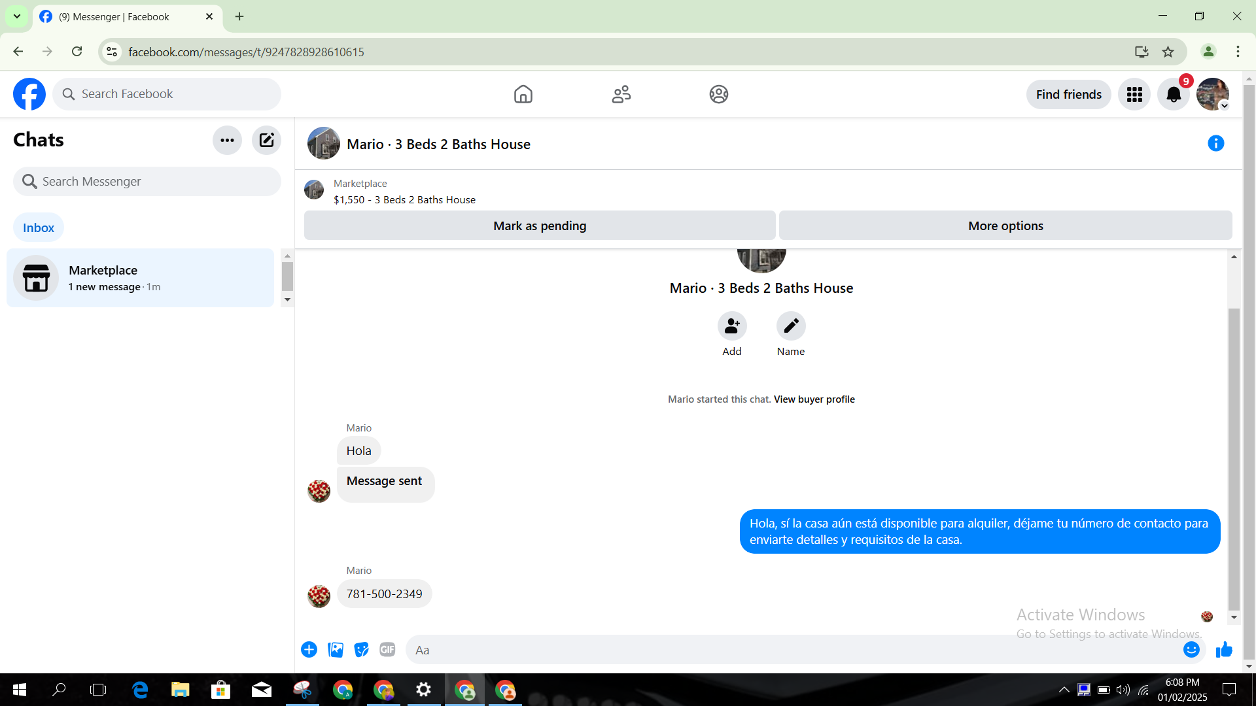The height and width of the screenshot is (706, 1256).
Task: Show hidden system tray icons
Action: tap(1064, 690)
